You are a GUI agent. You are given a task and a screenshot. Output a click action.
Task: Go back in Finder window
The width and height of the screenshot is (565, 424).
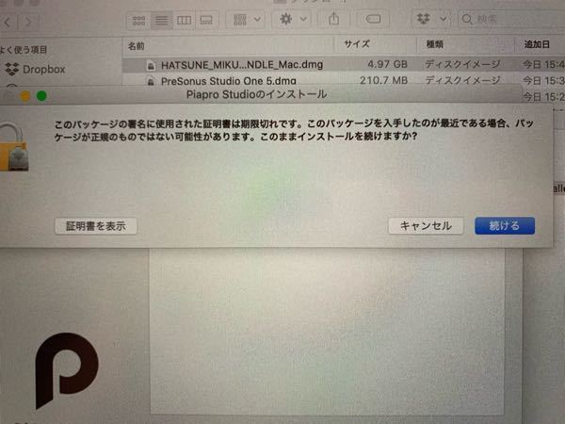click(8, 23)
